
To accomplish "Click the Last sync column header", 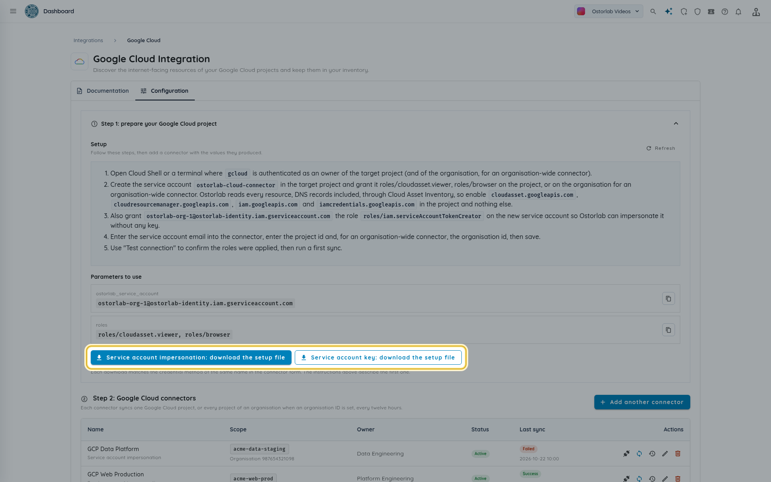I will pyautogui.click(x=532, y=429).
